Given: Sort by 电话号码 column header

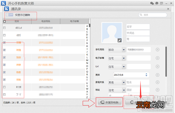Looking at the screenshot, I should point(46,21).
